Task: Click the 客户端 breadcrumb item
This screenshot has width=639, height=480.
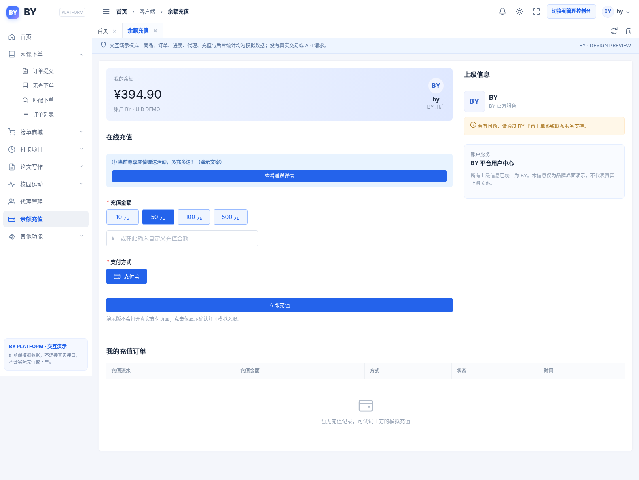Action: (147, 12)
